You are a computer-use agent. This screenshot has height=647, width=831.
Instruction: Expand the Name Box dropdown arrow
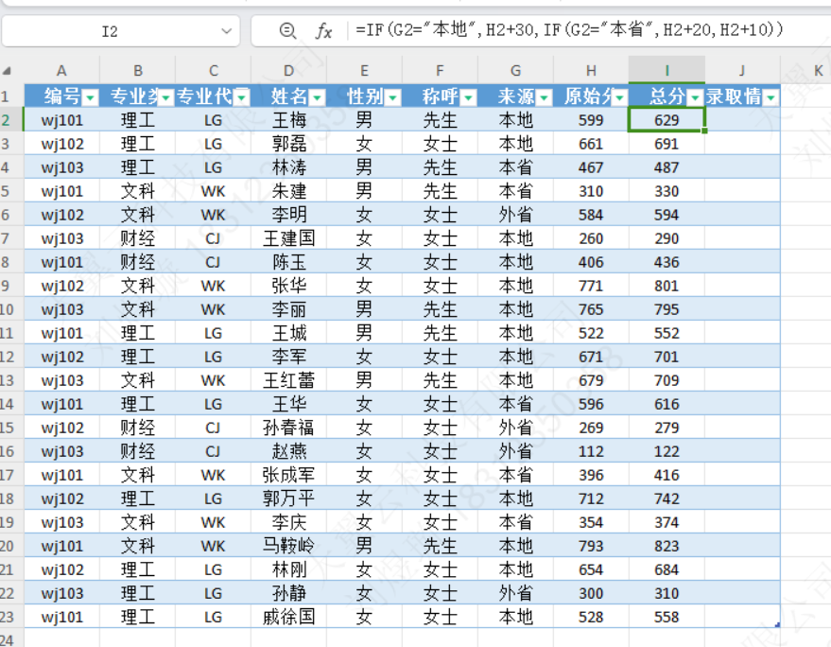click(x=226, y=31)
